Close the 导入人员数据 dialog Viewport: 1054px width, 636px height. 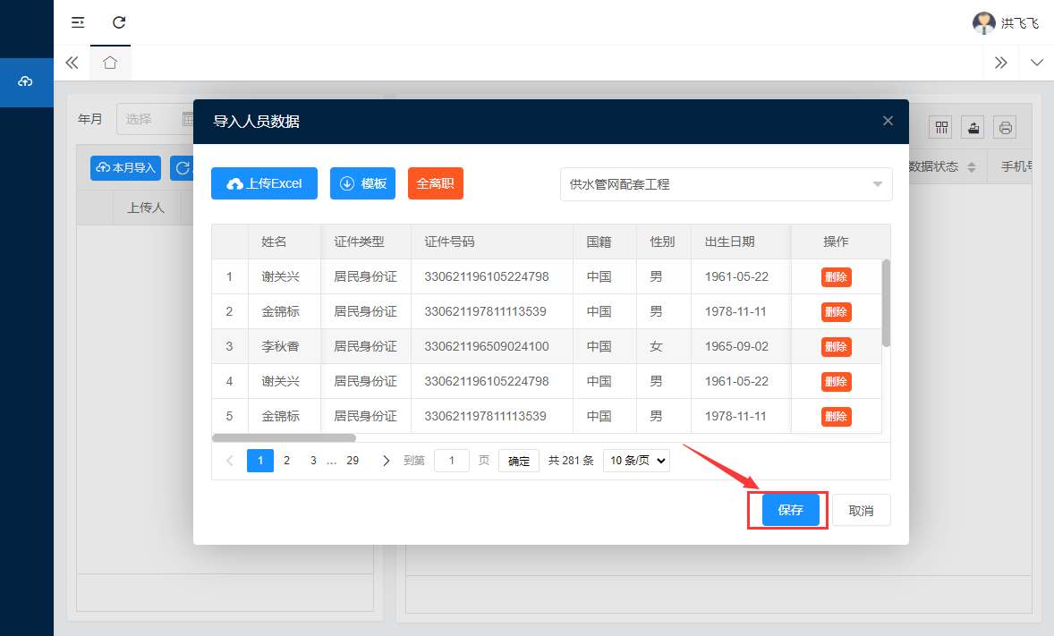click(x=888, y=121)
